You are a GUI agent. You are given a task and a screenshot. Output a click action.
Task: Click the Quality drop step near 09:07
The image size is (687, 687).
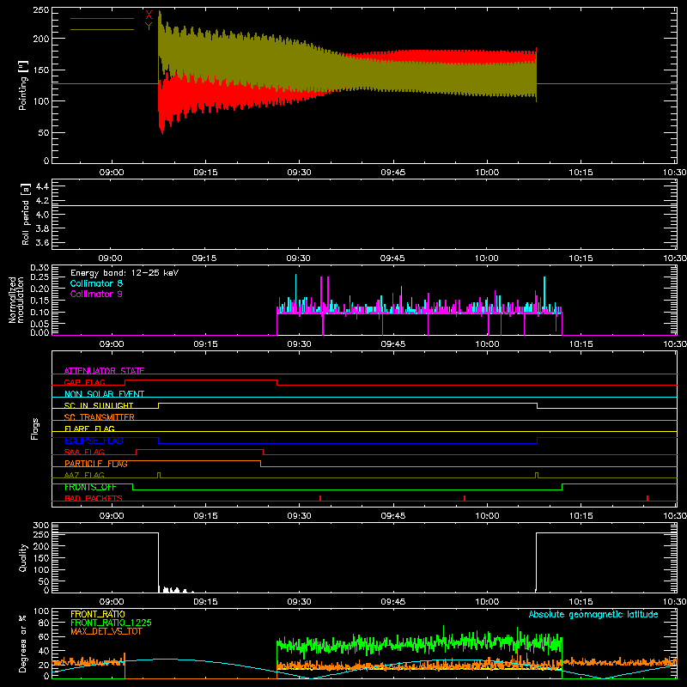(158, 562)
